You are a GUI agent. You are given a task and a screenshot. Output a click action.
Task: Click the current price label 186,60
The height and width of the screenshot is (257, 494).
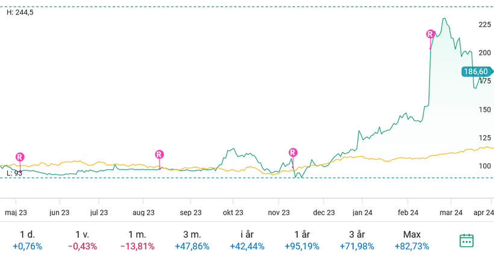coord(476,71)
